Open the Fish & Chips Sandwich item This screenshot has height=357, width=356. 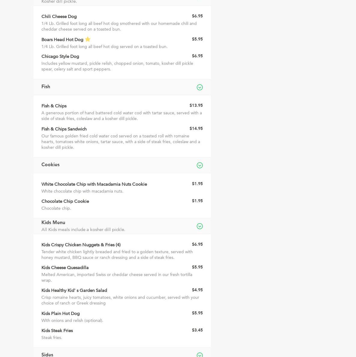click(64, 129)
